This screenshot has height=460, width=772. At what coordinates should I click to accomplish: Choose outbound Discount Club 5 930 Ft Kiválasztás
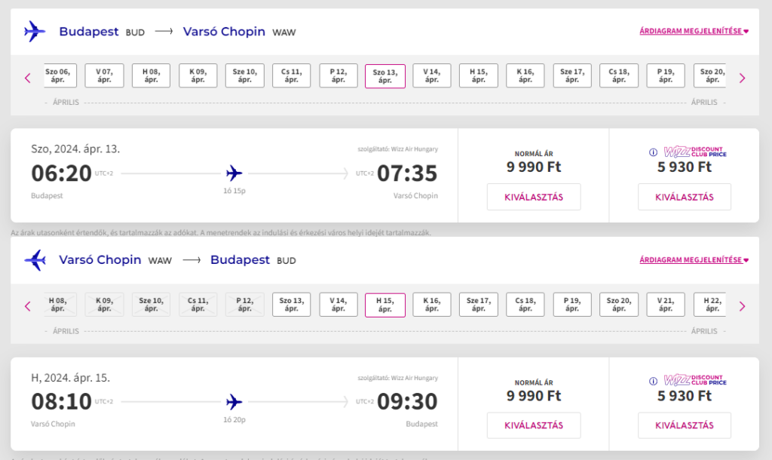tap(685, 197)
